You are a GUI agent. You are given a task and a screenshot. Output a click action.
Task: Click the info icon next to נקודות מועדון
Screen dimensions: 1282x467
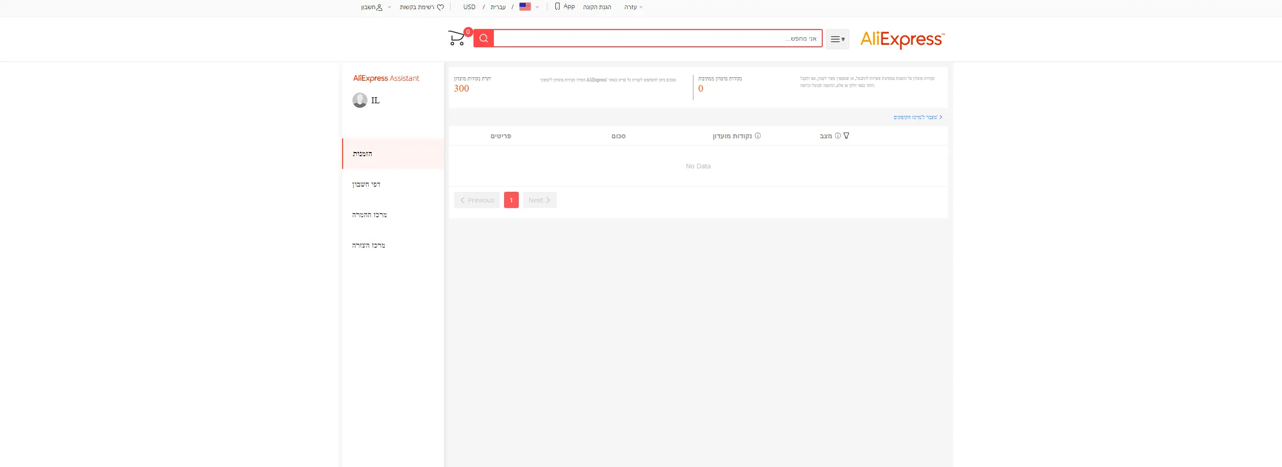tap(758, 136)
